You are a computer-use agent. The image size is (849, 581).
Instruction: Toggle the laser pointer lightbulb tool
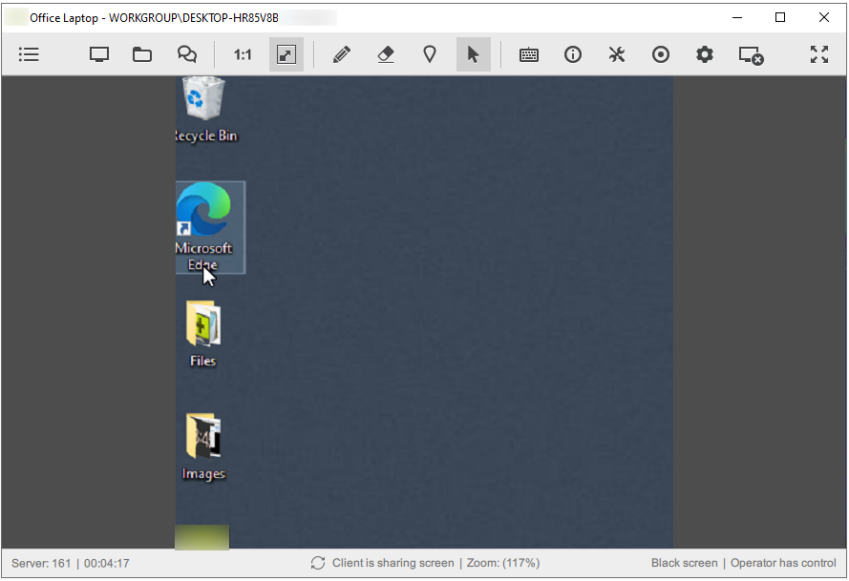point(429,54)
